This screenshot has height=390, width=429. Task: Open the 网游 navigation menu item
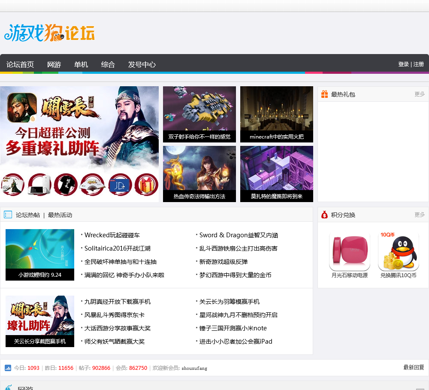[x=54, y=65]
